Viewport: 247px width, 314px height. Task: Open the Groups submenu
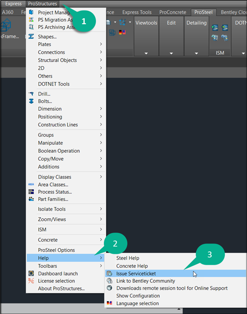[x=66, y=135]
